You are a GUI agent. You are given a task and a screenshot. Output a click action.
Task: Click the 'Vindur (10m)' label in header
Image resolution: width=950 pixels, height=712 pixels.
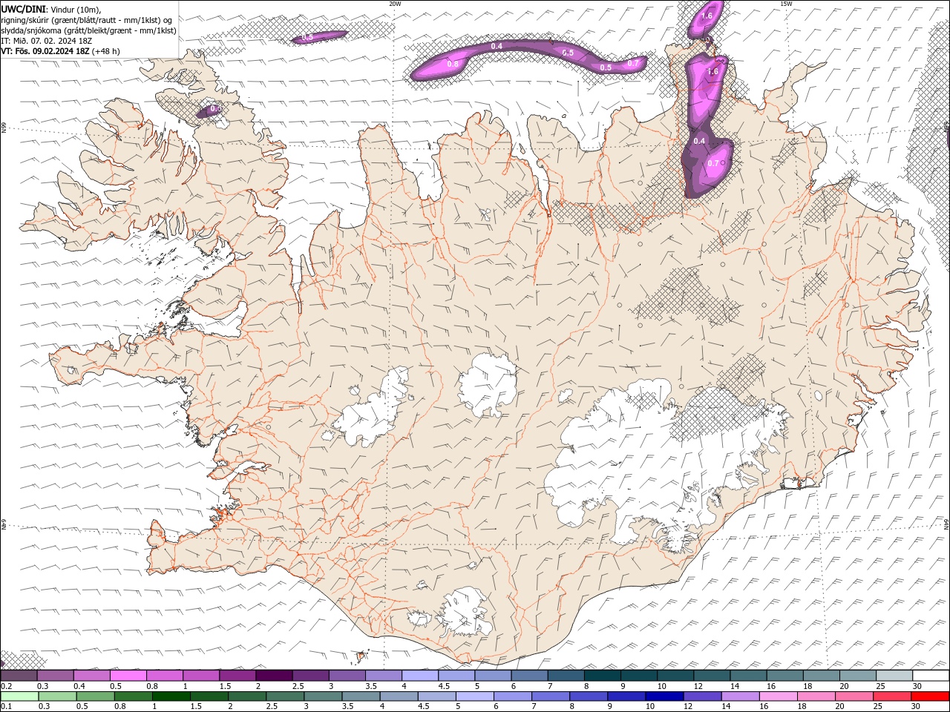tap(76, 9)
